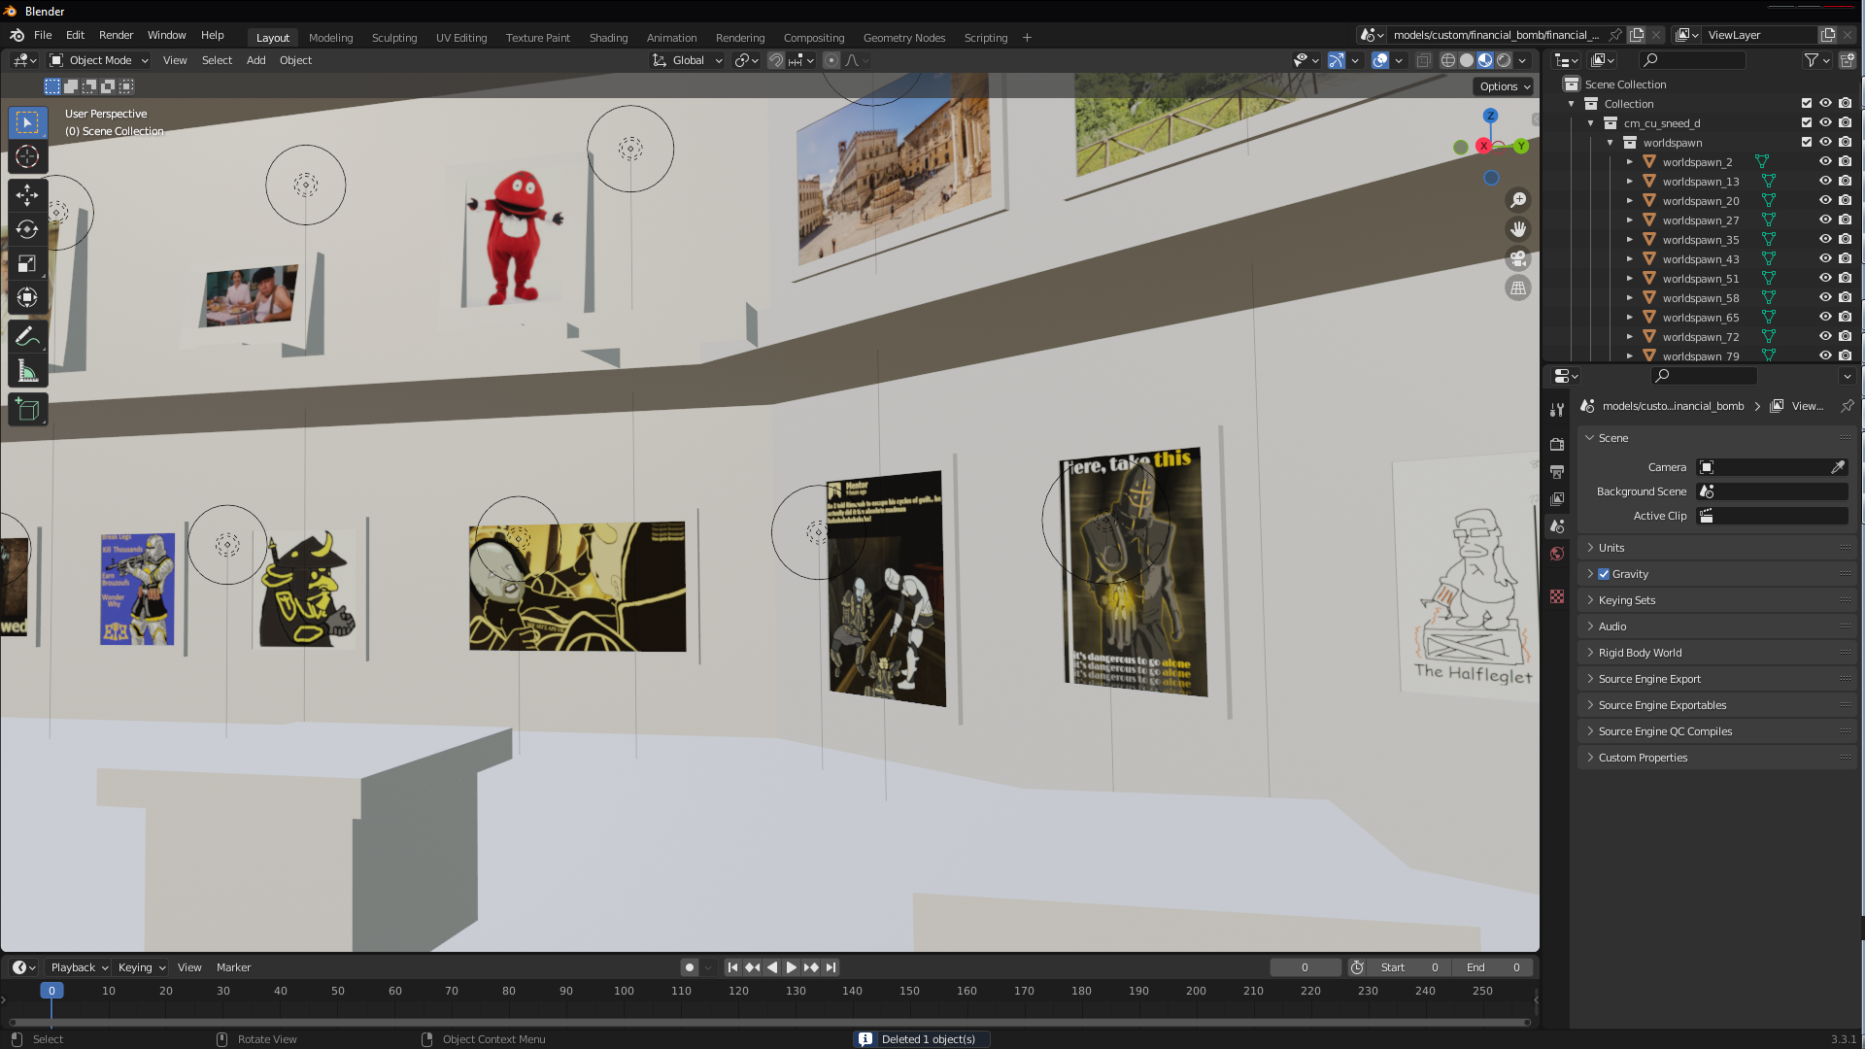1865x1049 pixels.
Task: Click the End frame field
Action: [1492, 967]
